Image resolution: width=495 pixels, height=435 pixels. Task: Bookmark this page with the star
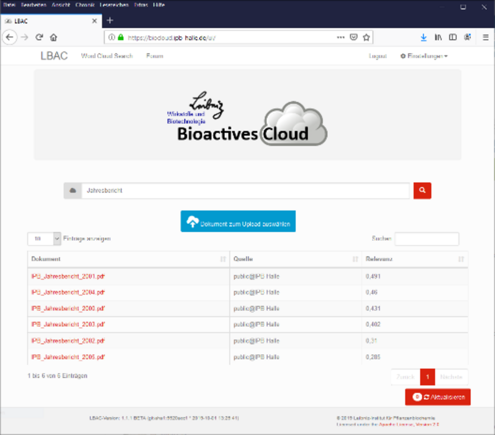(x=366, y=38)
